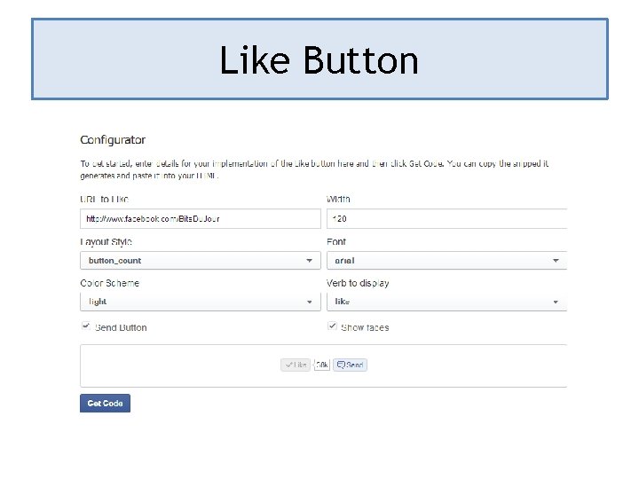Select the Like Button slide title
Image resolution: width=639 pixels, height=479 pixels.
pos(319,60)
